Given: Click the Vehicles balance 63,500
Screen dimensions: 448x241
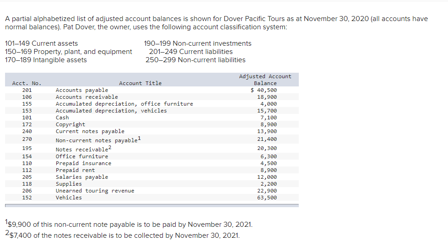Looking at the screenshot, I should [267, 198].
